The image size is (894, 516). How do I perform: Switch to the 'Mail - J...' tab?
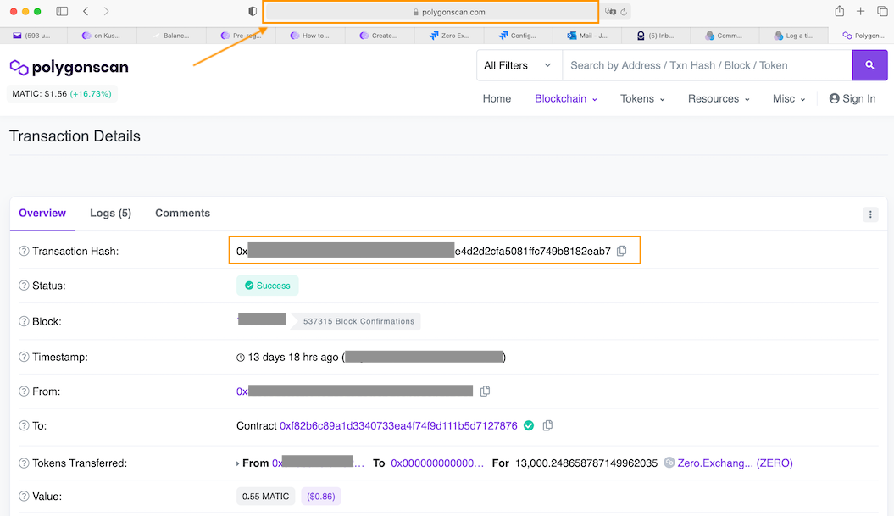coord(587,36)
